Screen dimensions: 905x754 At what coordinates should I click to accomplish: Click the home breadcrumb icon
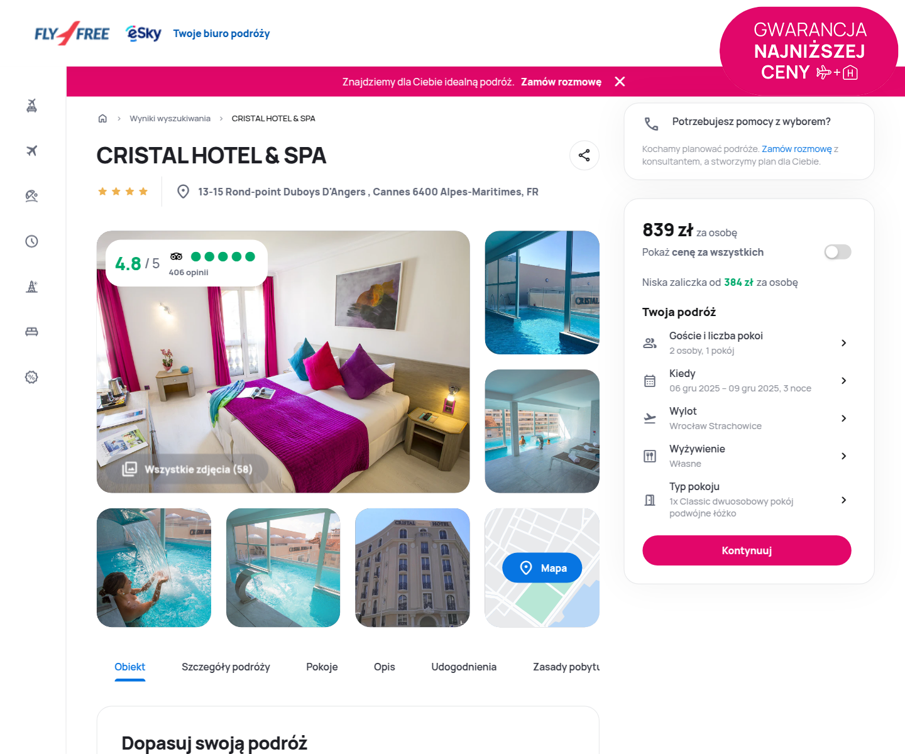coord(102,119)
